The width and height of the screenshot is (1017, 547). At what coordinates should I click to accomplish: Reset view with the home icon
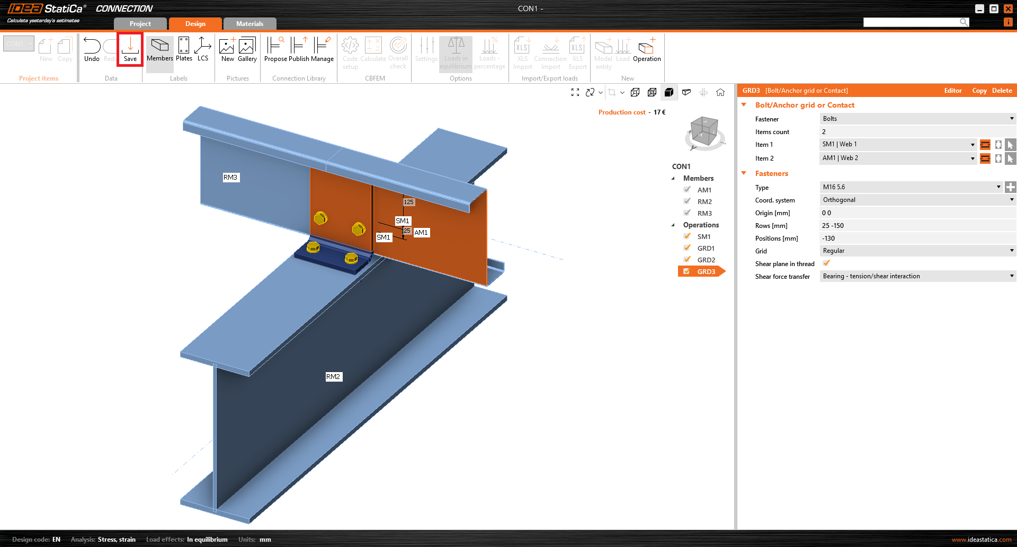click(720, 92)
